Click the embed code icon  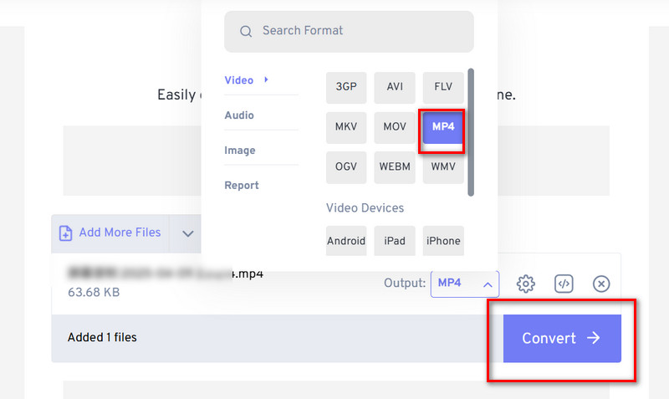point(564,284)
